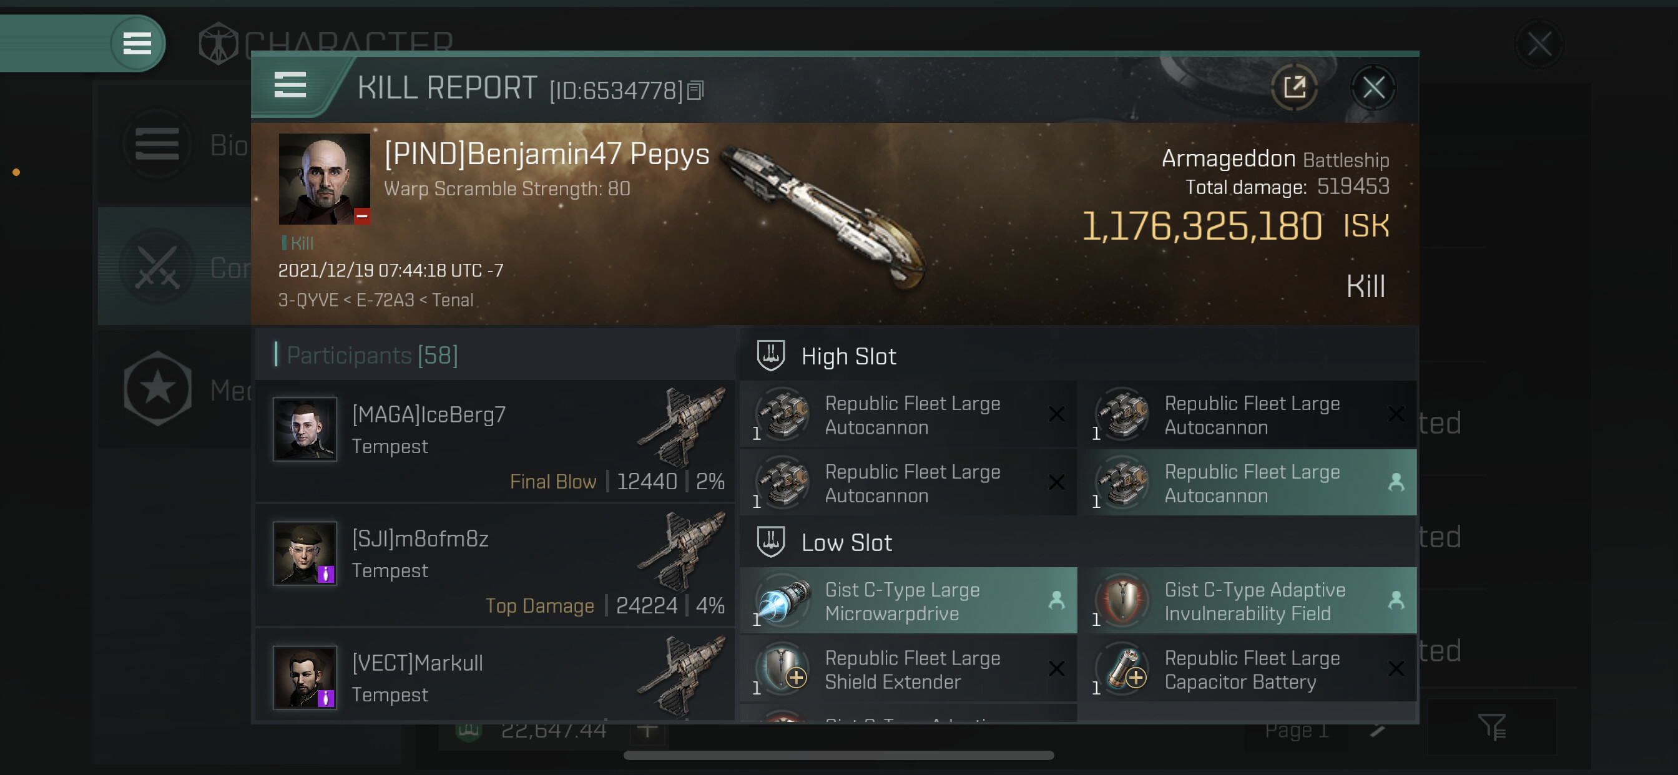Image resolution: width=1678 pixels, height=775 pixels.
Task: Share the kill report externally
Action: point(1293,87)
